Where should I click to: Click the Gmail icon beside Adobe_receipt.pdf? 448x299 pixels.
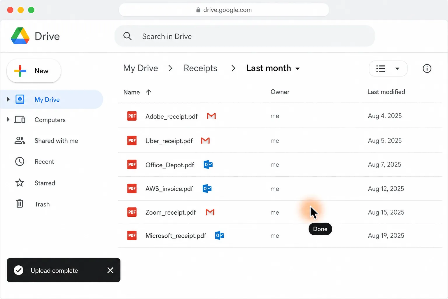[211, 116]
